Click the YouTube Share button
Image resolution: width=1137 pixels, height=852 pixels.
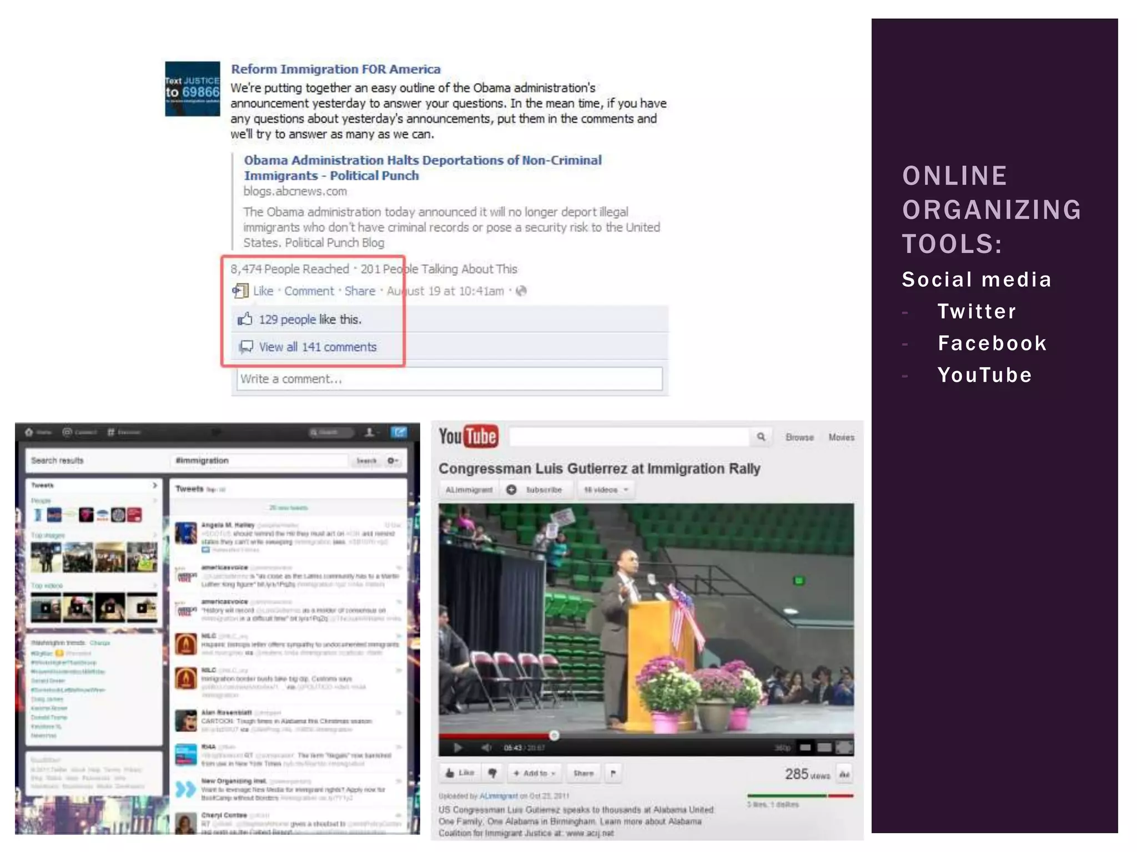(583, 773)
